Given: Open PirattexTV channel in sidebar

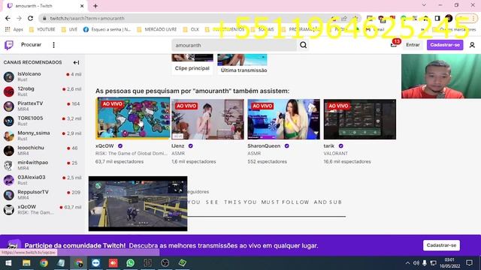Looking at the screenshot, I should 42,106.
